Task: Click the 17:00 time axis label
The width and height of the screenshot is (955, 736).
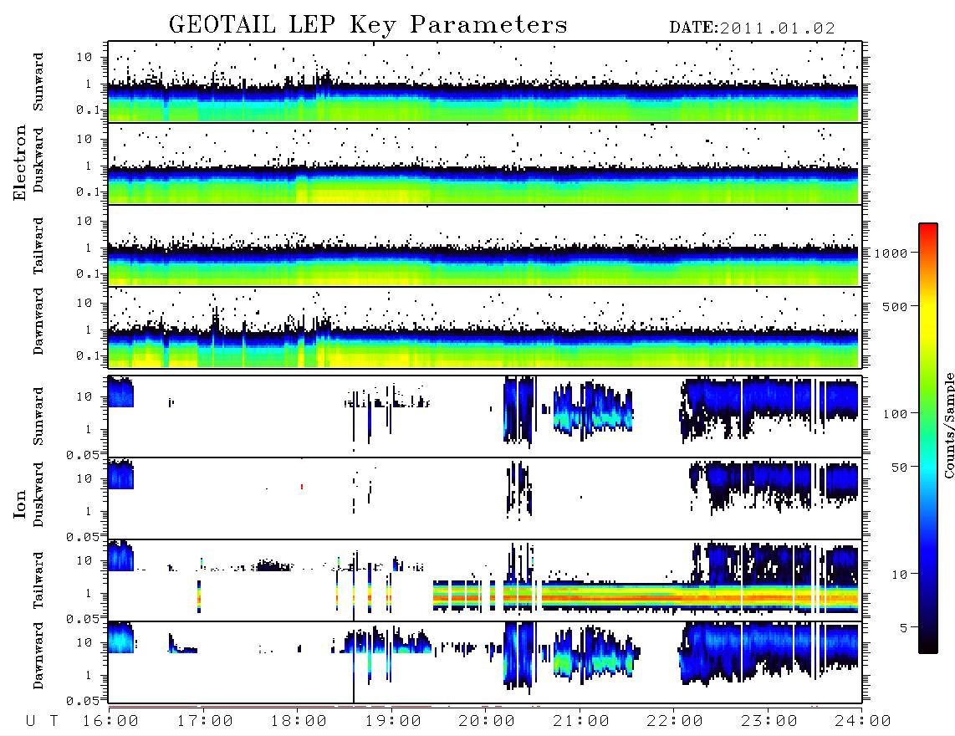Action: pos(205,721)
